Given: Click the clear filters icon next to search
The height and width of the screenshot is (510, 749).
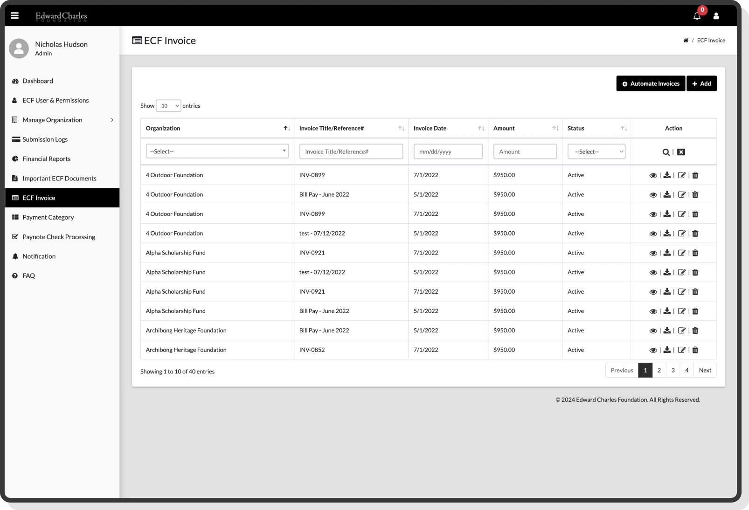Looking at the screenshot, I should (681, 152).
